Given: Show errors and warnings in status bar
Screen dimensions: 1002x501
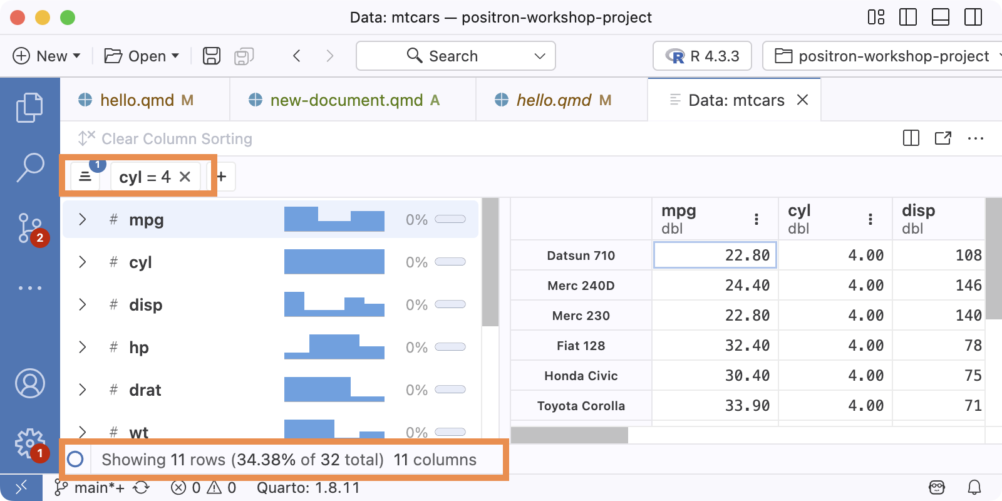Looking at the screenshot, I should pos(204,487).
